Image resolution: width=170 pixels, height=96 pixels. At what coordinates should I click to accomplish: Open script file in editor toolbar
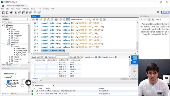33,19
